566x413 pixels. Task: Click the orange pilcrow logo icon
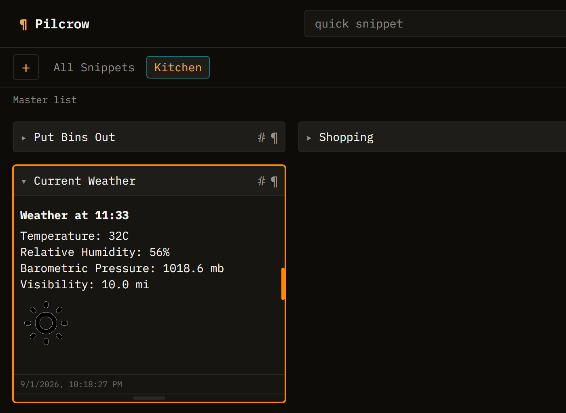pyautogui.click(x=23, y=25)
